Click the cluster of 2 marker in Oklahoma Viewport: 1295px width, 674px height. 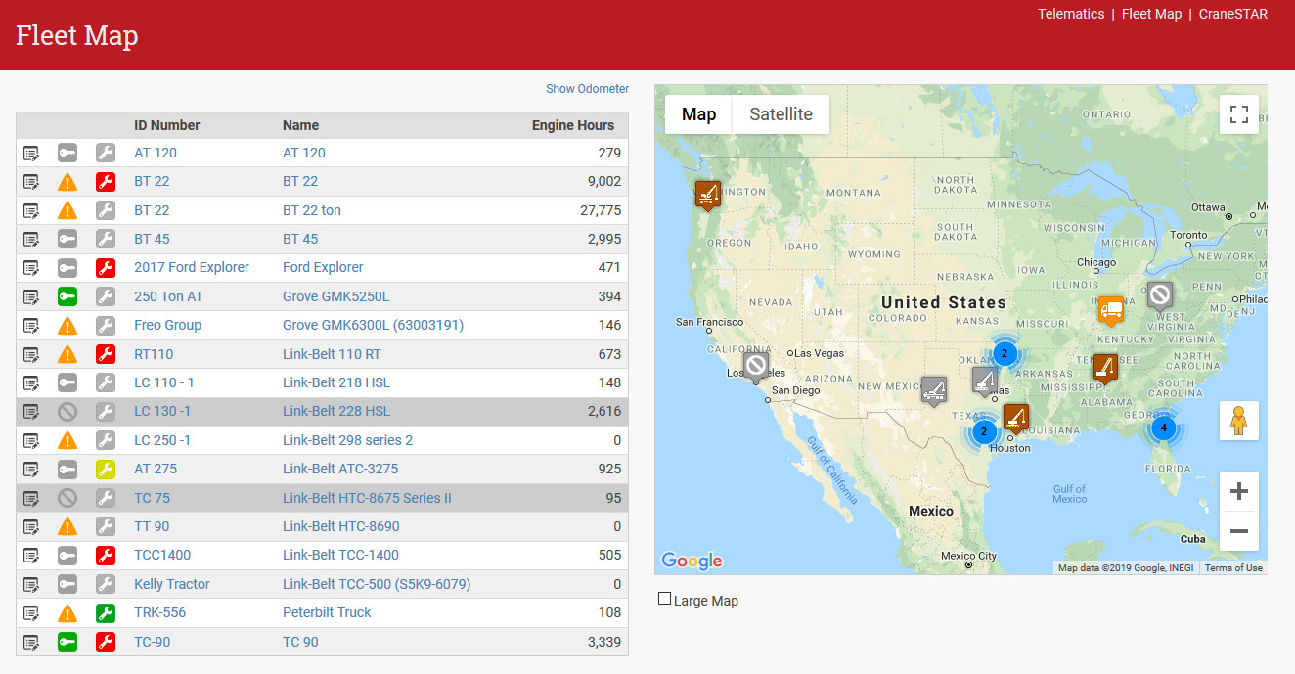pos(1004,353)
